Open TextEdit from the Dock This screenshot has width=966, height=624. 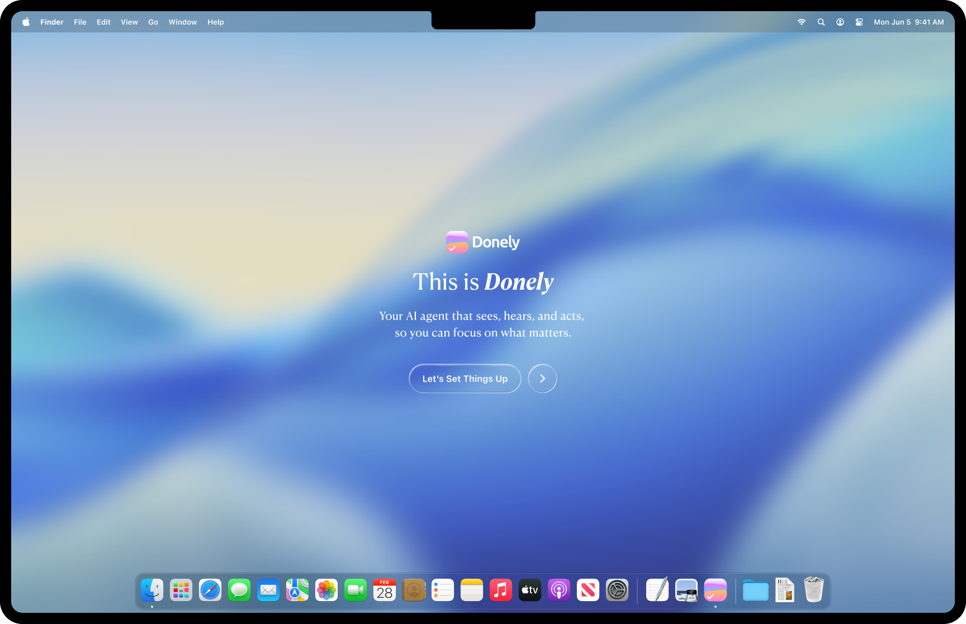[657, 590]
